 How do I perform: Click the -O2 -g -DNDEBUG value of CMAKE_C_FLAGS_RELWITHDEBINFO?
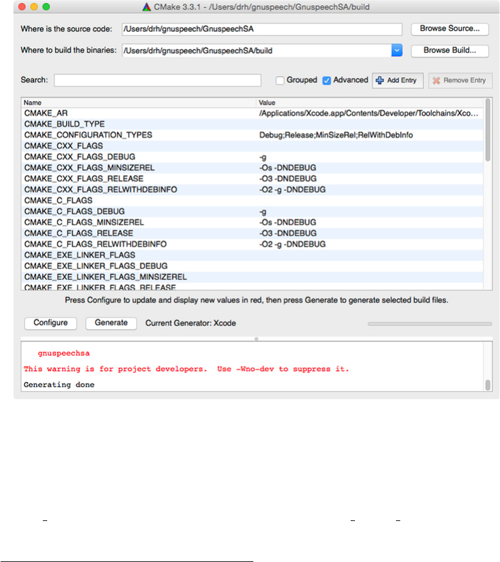pos(292,244)
